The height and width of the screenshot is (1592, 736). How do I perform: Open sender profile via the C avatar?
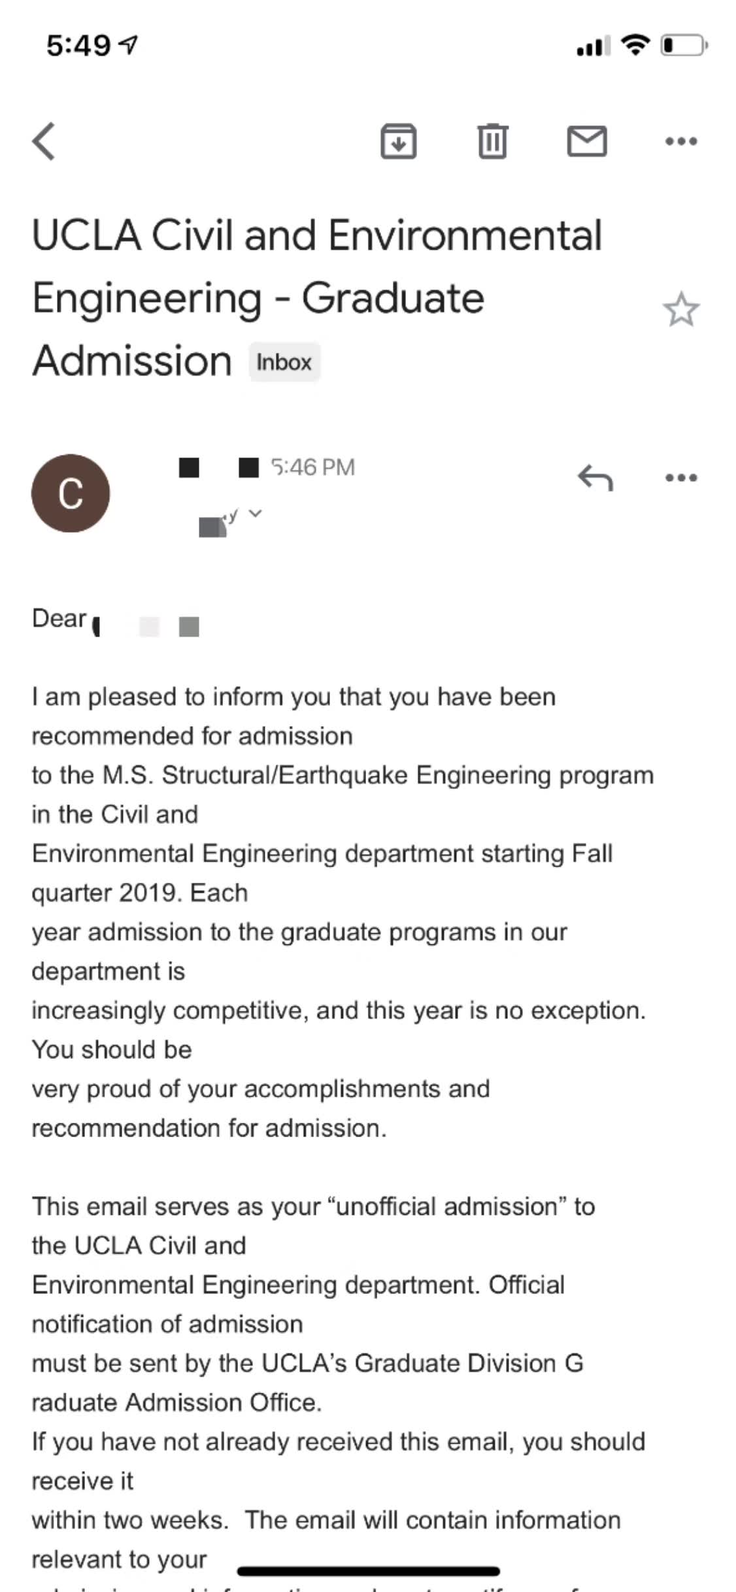71,493
